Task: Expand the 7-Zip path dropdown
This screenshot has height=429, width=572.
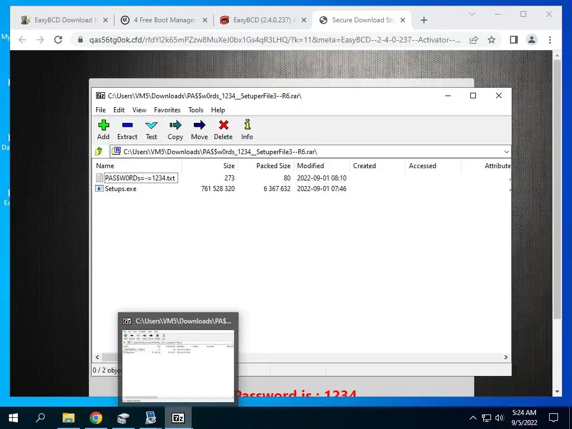Action: point(506,152)
